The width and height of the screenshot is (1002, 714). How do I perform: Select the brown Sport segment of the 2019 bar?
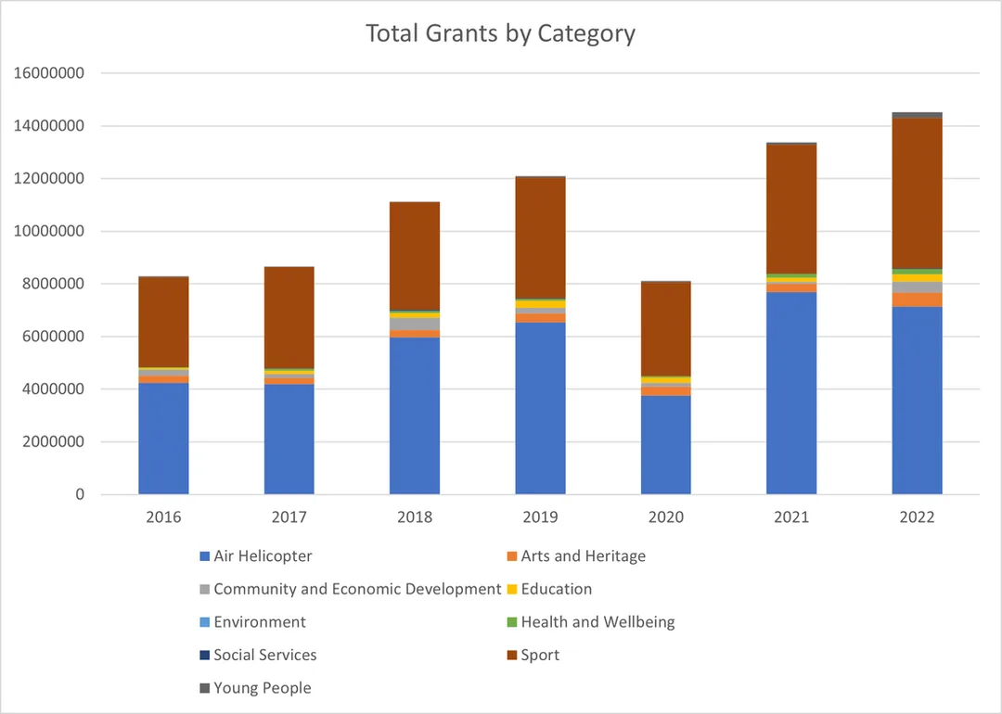(541, 237)
